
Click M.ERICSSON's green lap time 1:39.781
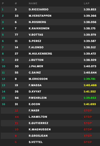click(x=89, y=79)
